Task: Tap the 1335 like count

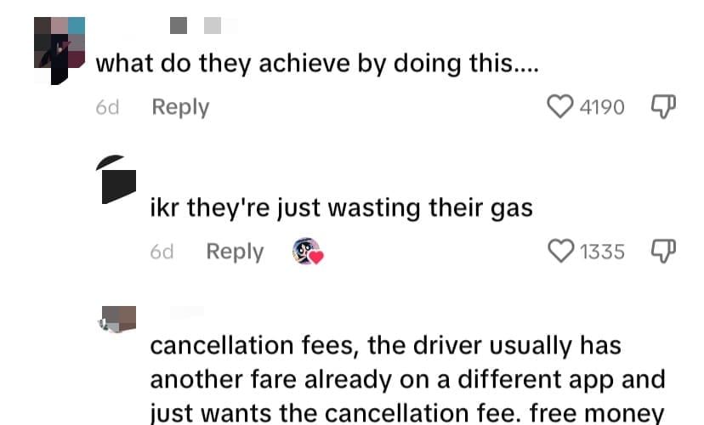Action: point(602,252)
